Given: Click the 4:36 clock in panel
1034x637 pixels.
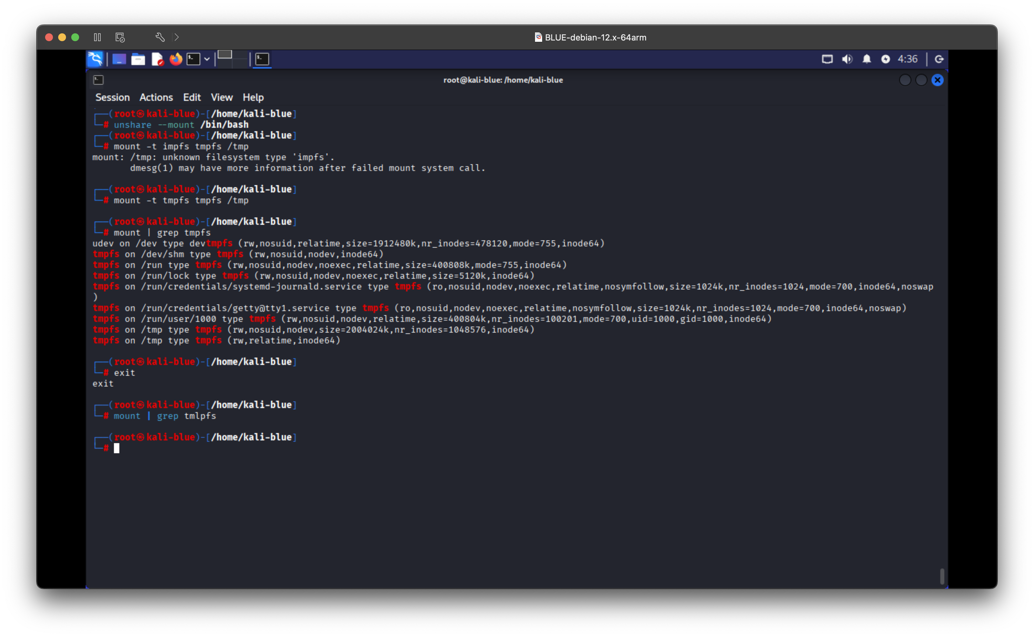Looking at the screenshot, I should (907, 59).
